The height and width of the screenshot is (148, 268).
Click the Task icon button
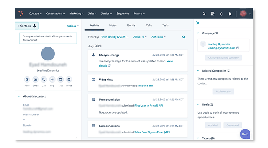click(x=60, y=80)
